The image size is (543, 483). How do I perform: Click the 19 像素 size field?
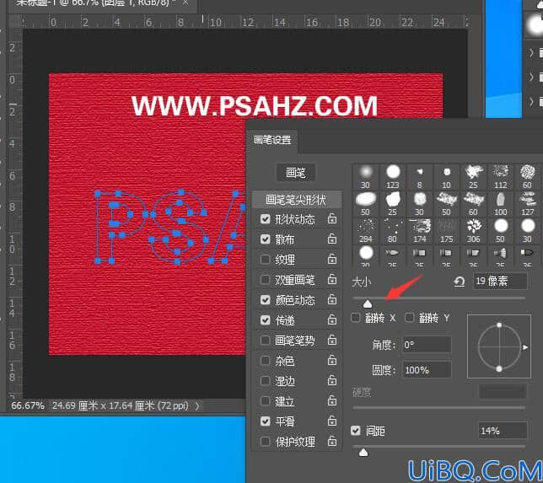coord(500,281)
